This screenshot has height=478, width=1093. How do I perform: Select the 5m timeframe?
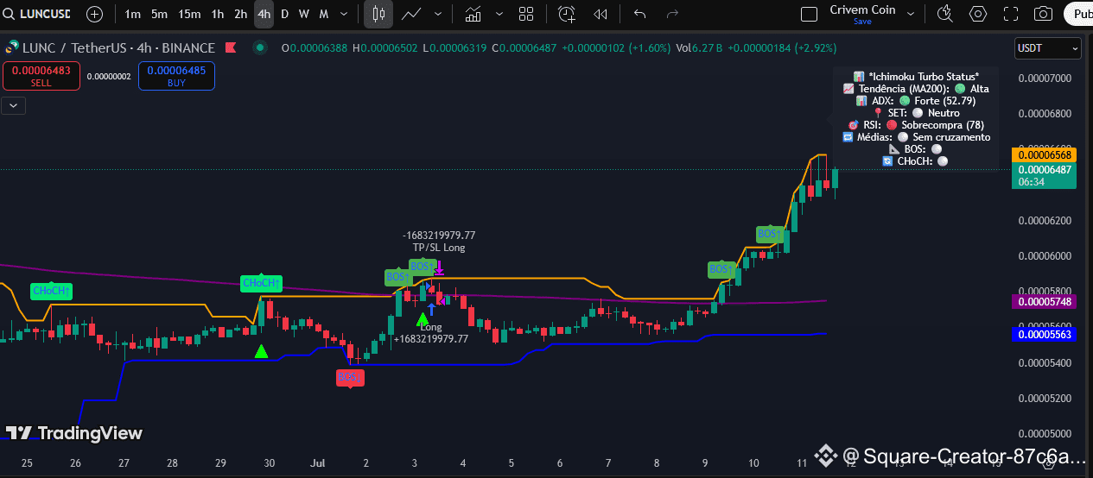[x=159, y=14]
